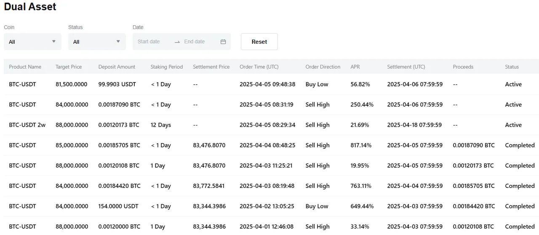Click deposit amount 0.00185705 BTC

119,145
